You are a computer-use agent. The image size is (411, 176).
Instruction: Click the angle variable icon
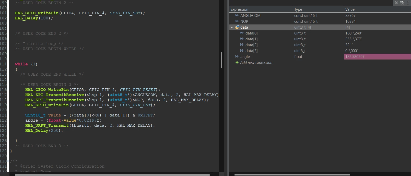[237, 56]
